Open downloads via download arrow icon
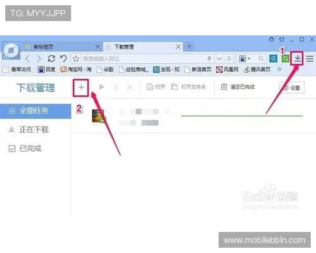This screenshot has height=253, width=316. coord(297,59)
